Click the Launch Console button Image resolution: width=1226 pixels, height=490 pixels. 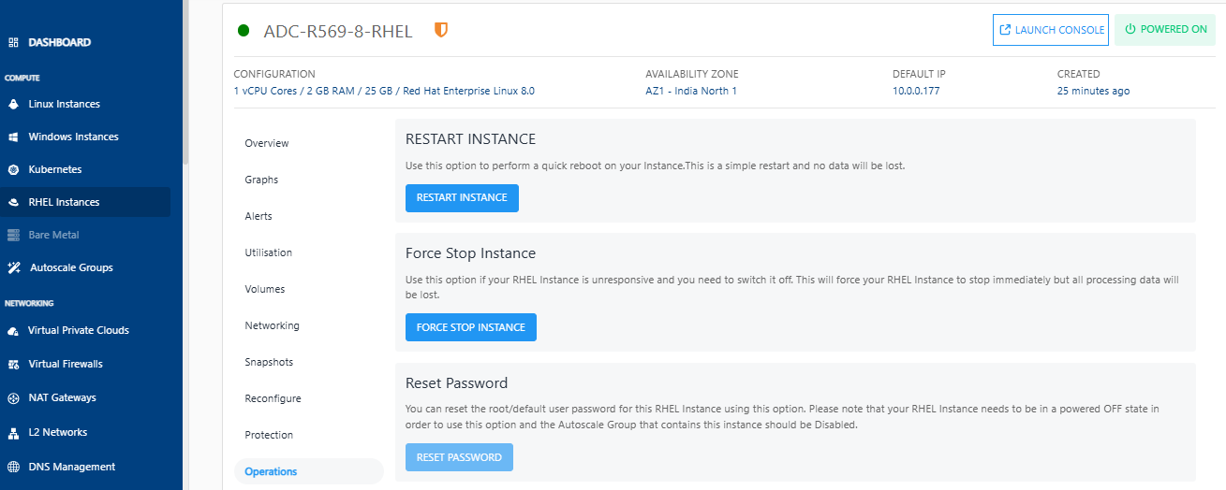1051,30
